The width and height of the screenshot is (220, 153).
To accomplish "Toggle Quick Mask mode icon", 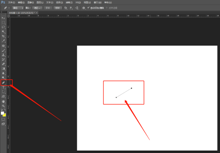I will 3,119.
